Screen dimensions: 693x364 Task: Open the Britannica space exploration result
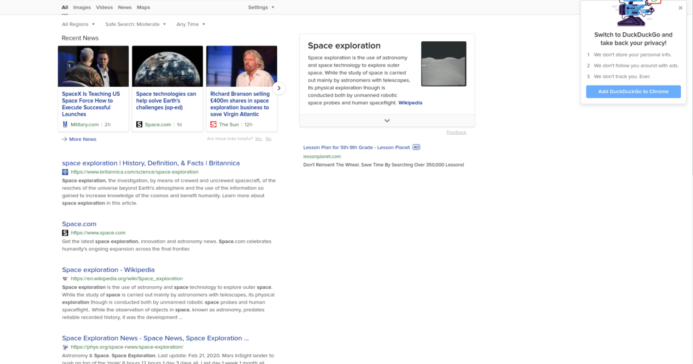[x=151, y=163]
